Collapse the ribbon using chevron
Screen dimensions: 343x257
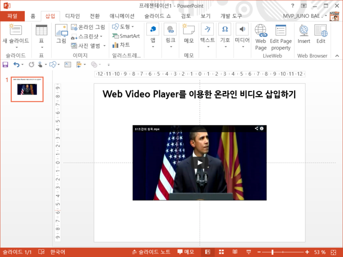click(337, 56)
